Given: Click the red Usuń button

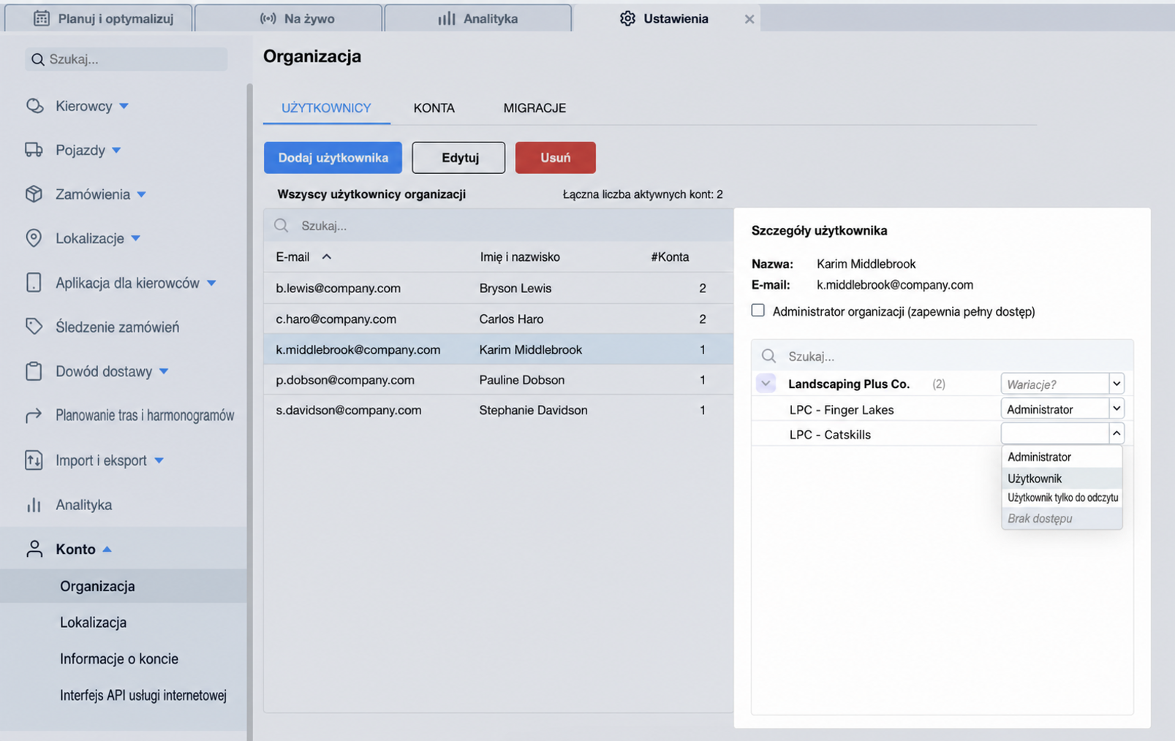Looking at the screenshot, I should point(555,158).
